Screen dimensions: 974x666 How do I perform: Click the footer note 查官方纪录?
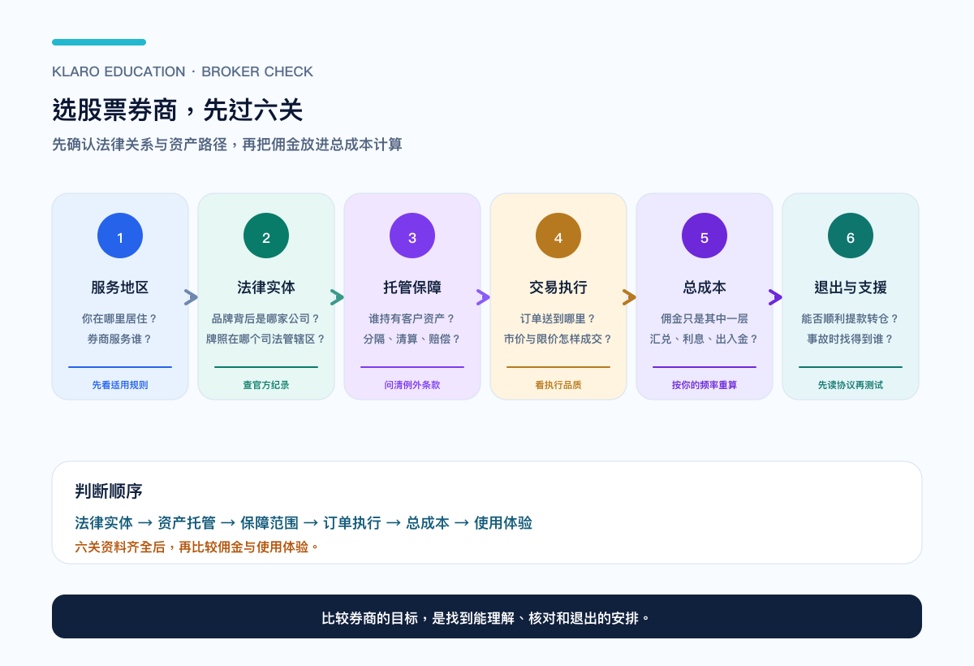click(266, 385)
